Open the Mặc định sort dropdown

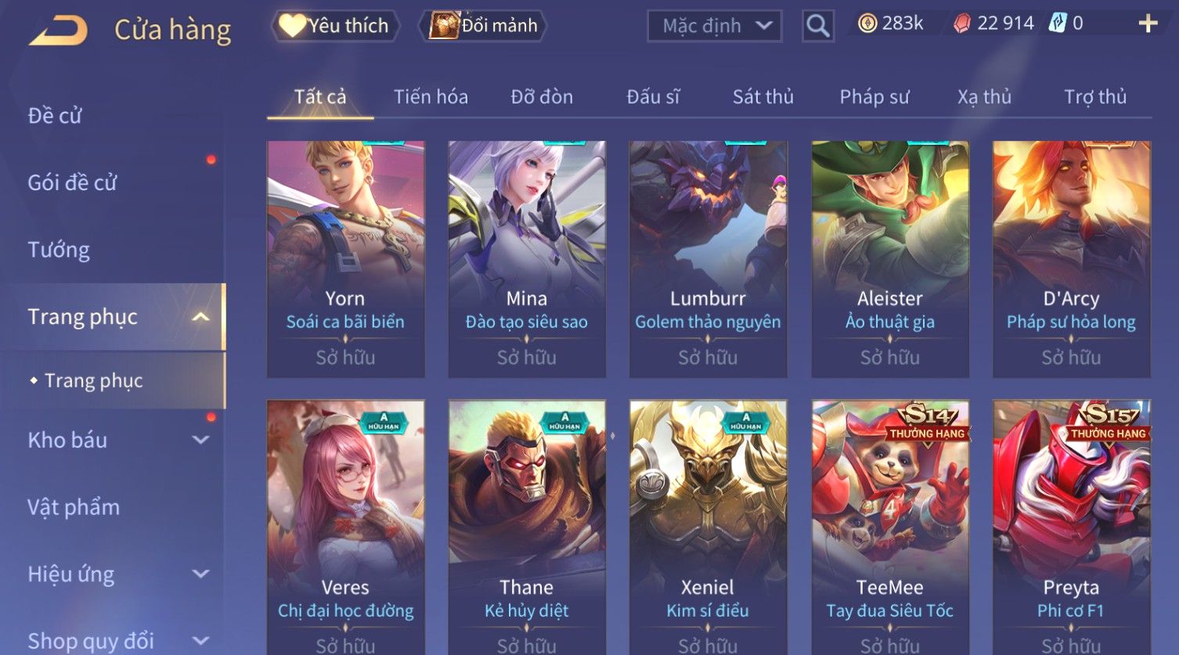click(x=714, y=26)
